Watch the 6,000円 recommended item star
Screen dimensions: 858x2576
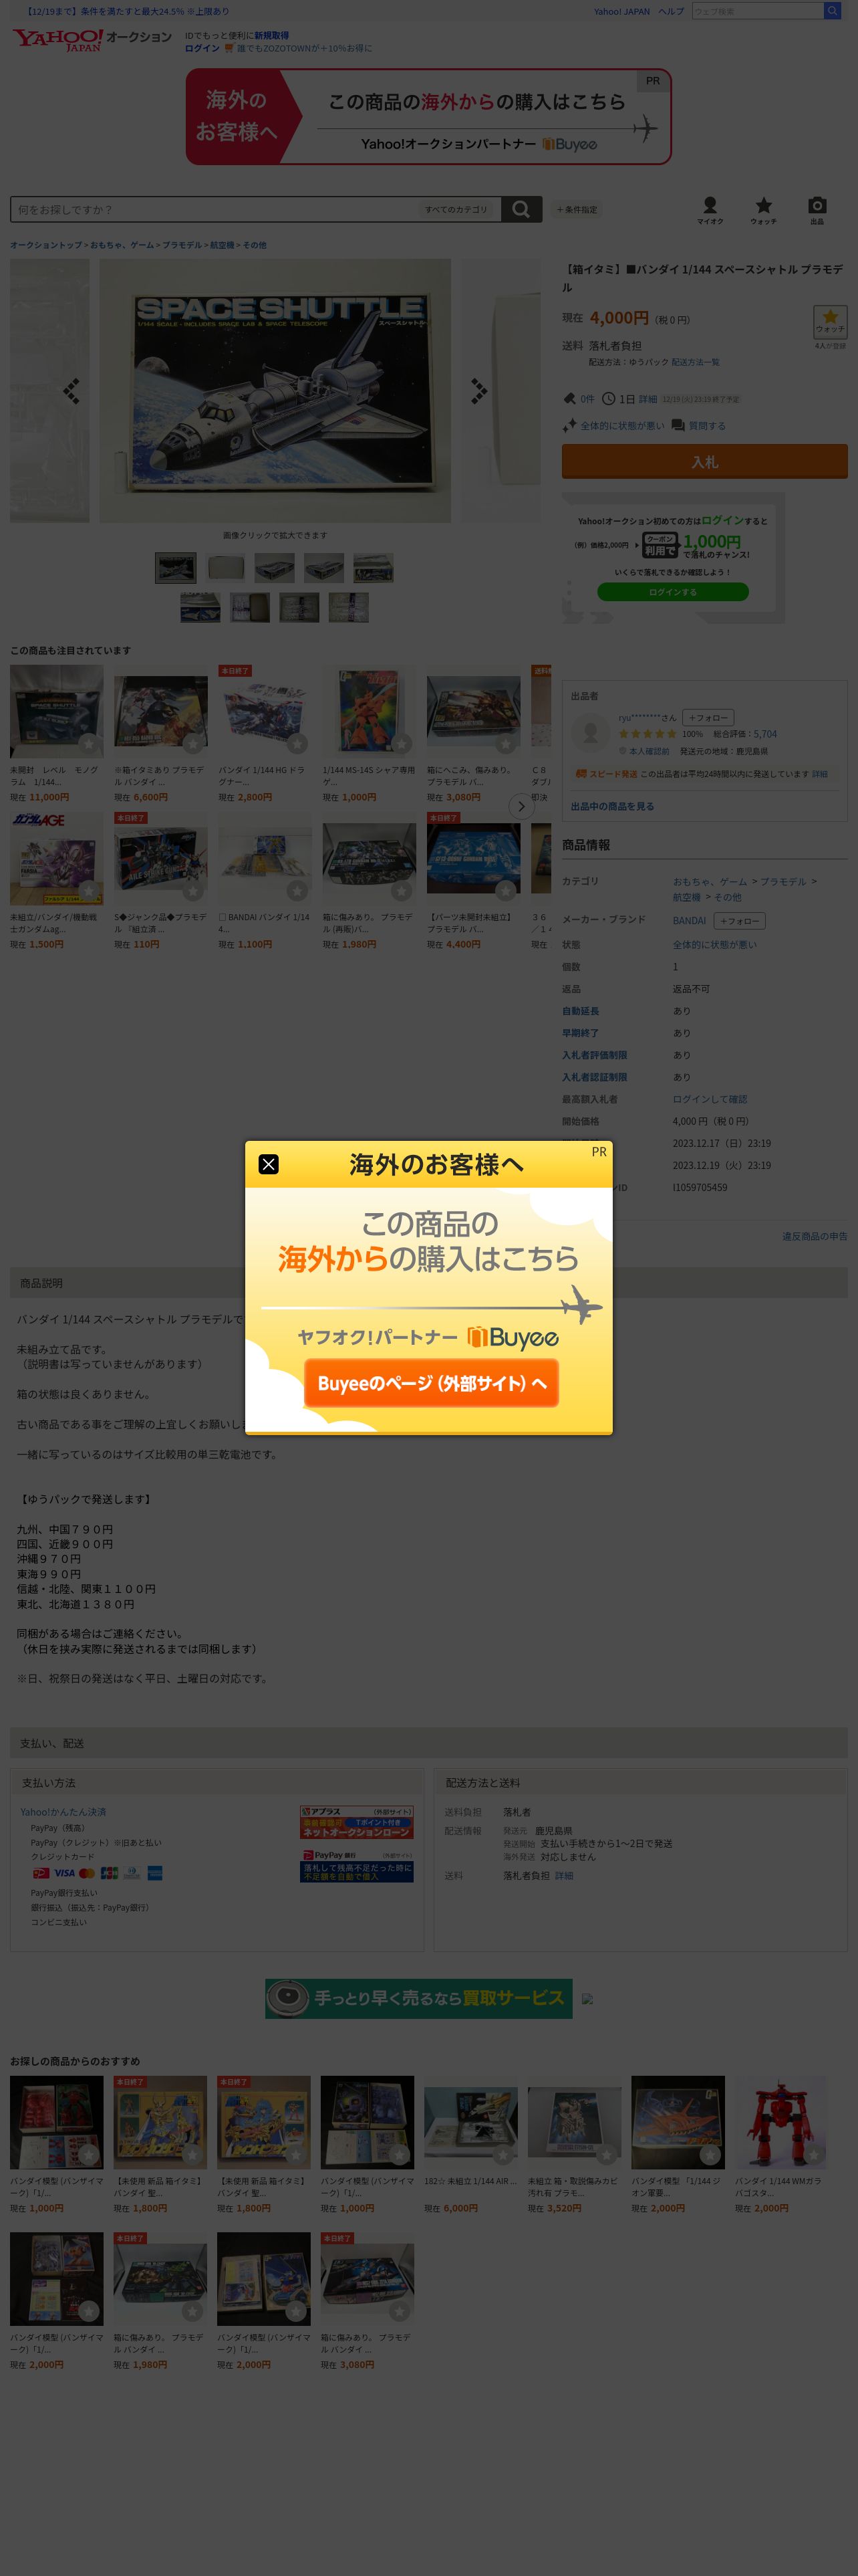pos(503,2155)
